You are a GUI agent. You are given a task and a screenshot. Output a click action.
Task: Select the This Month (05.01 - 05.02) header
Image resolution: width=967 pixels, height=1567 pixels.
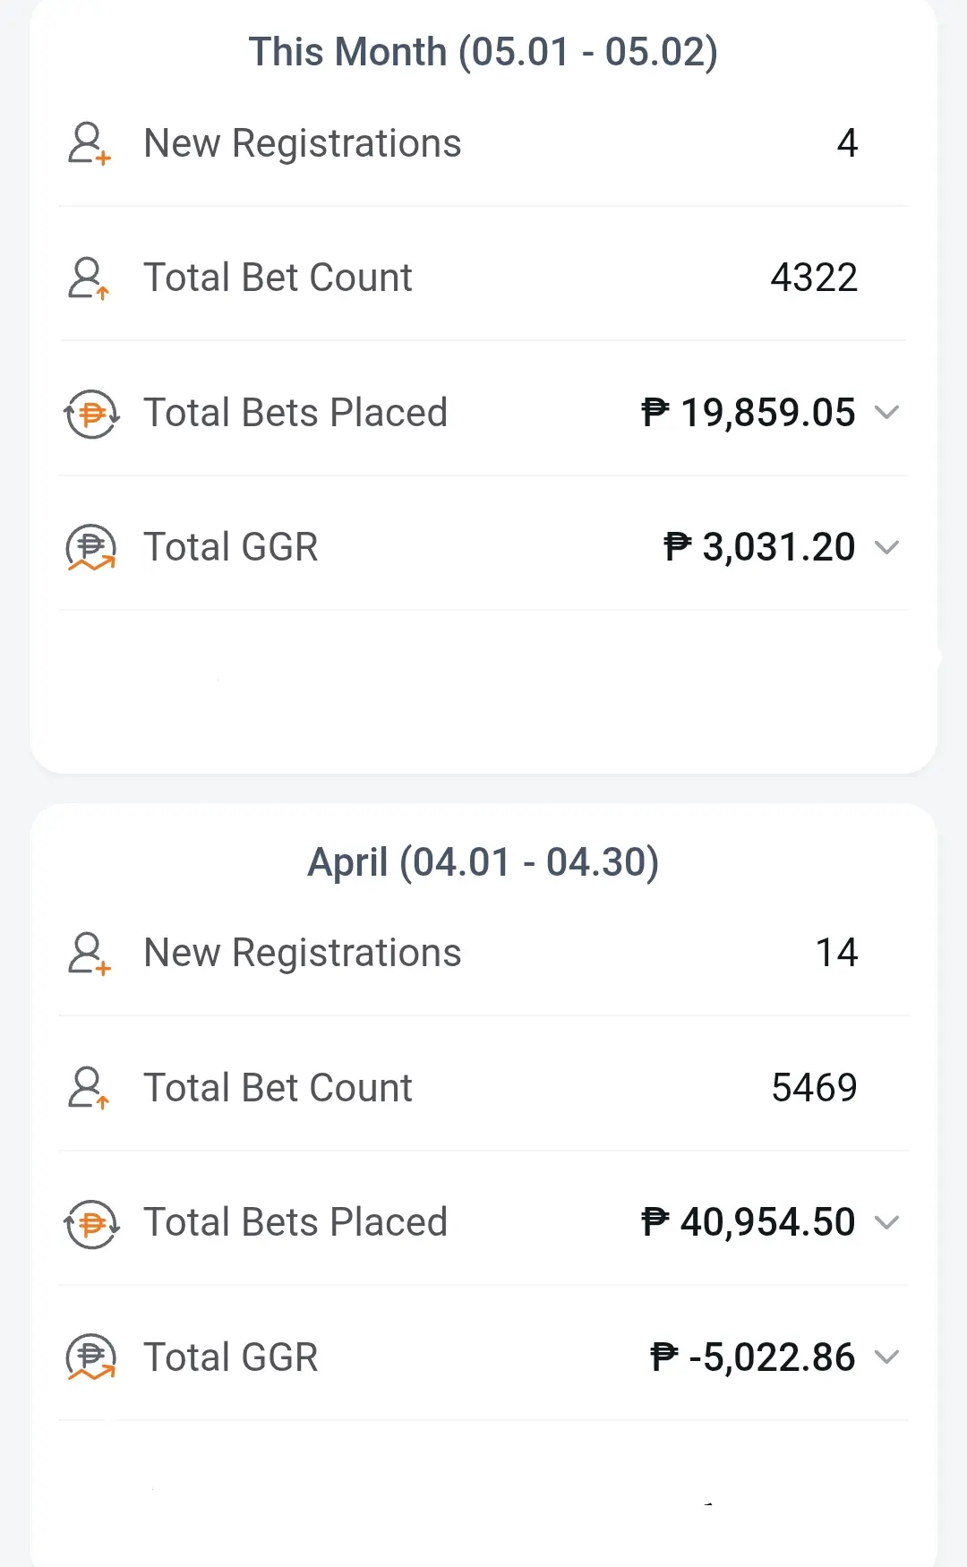(483, 52)
